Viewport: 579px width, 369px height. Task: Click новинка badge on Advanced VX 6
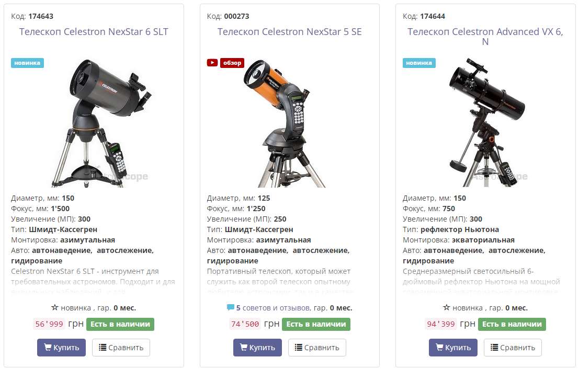tap(419, 63)
